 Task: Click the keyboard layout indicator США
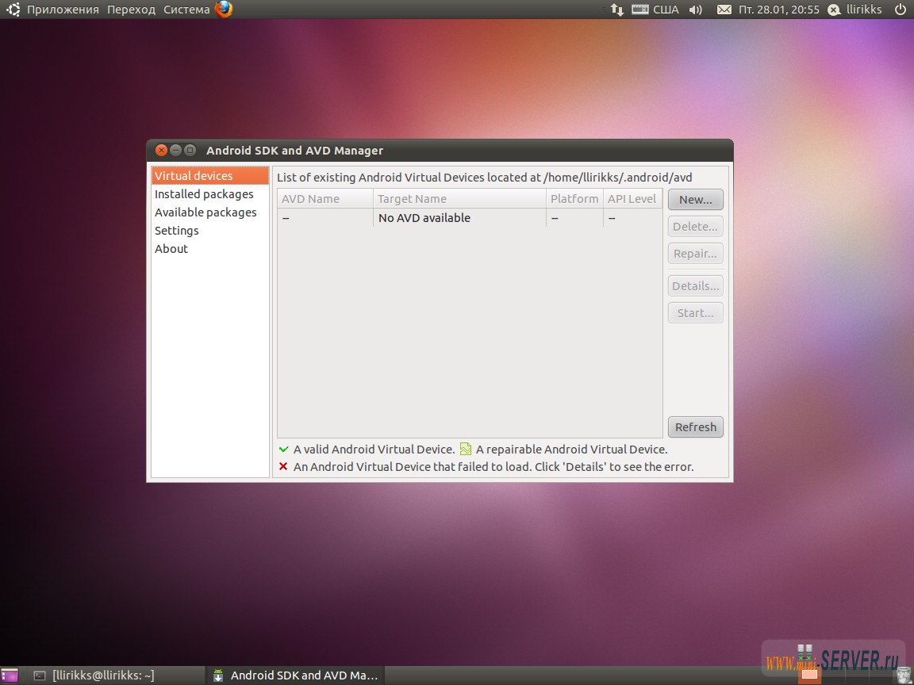coord(665,10)
